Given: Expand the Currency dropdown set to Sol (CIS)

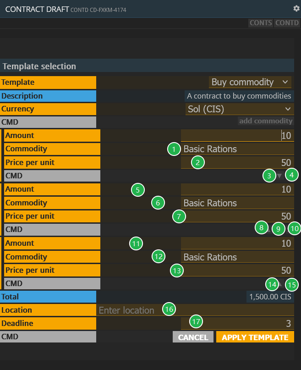Looking at the screenshot, I should (x=239, y=109).
